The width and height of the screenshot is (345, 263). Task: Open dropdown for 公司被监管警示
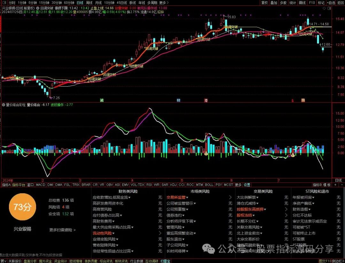tap(195, 204)
